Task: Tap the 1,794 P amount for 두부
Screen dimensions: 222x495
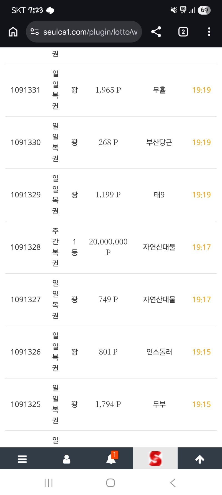Action: pyautogui.click(x=108, y=405)
